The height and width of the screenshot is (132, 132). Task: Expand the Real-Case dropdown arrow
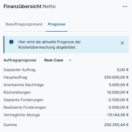point(70,60)
